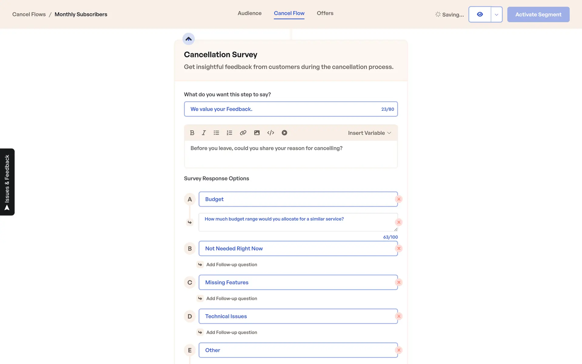582x364 pixels.
Task: Insert a bulleted list
Action: (x=216, y=133)
